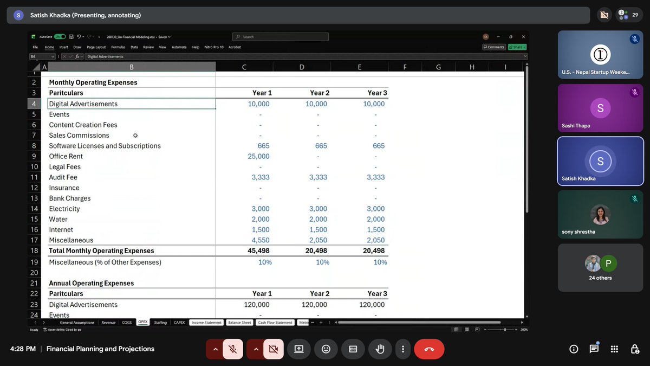The height and width of the screenshot is (366, 650).
Task: Open the Page Layout ribbon tab
Action: pyautogui.click(x=96, y=47)
